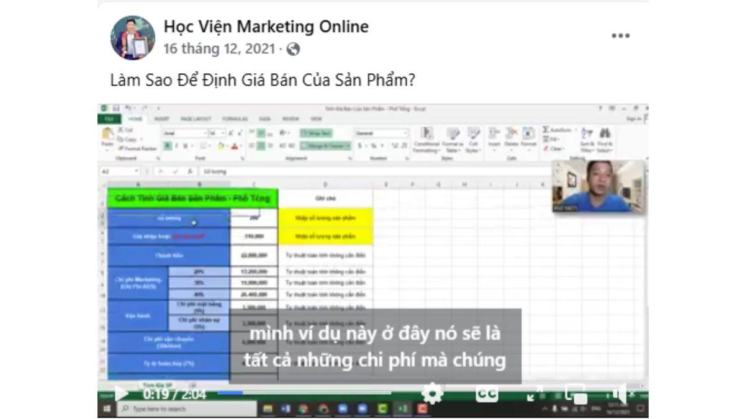Click Cut in Excel clipboard group
Viewport: 745px width, 419px height.
(x=126, y=130)
